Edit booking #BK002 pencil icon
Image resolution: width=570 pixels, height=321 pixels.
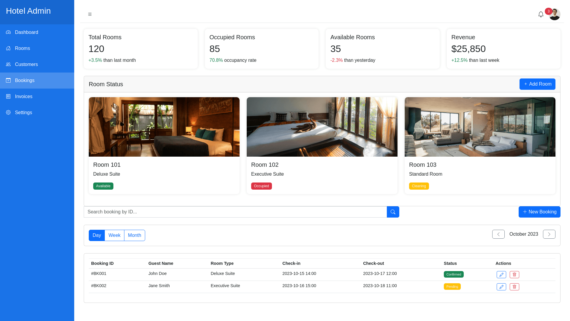501,287
